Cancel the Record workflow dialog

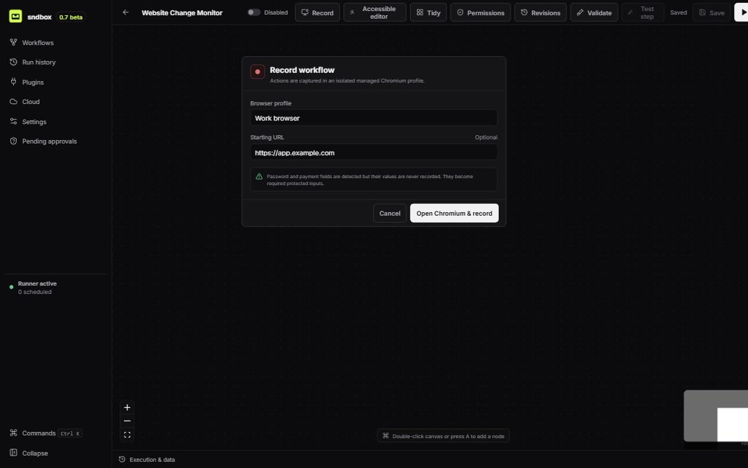pyautogui.click(x=390, y=213)
